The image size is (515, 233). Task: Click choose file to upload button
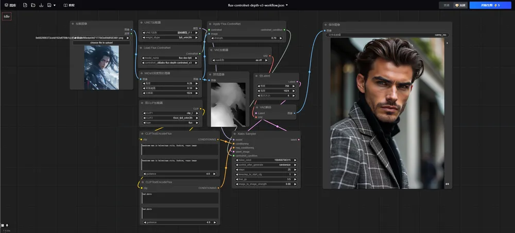[x=101, y=43]
